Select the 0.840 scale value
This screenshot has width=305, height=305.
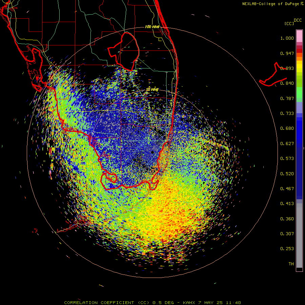(x=287, y=83)
